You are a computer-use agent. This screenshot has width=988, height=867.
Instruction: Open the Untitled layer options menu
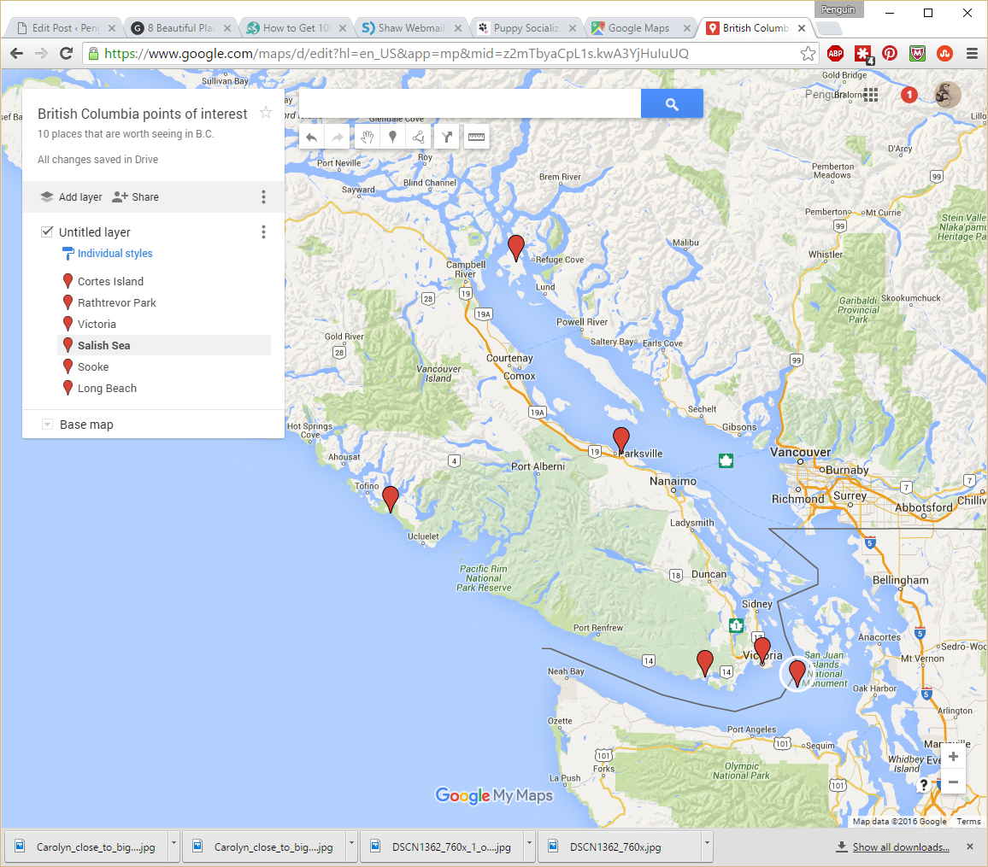pos(263,232)
